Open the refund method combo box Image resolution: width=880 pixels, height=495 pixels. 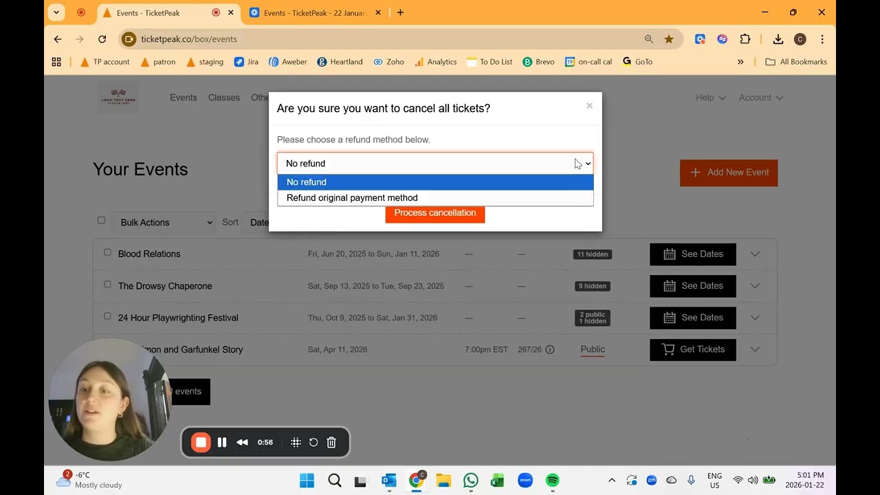435,164
